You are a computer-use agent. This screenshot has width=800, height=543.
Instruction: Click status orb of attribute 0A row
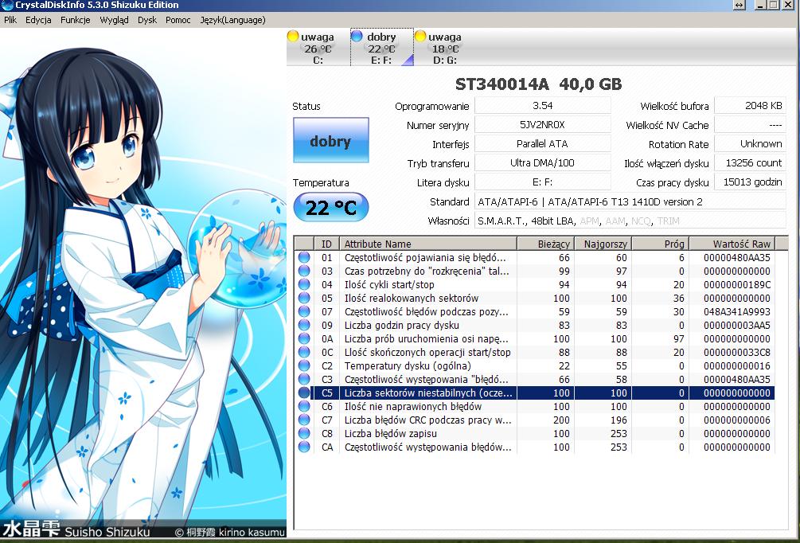[304, 338]
